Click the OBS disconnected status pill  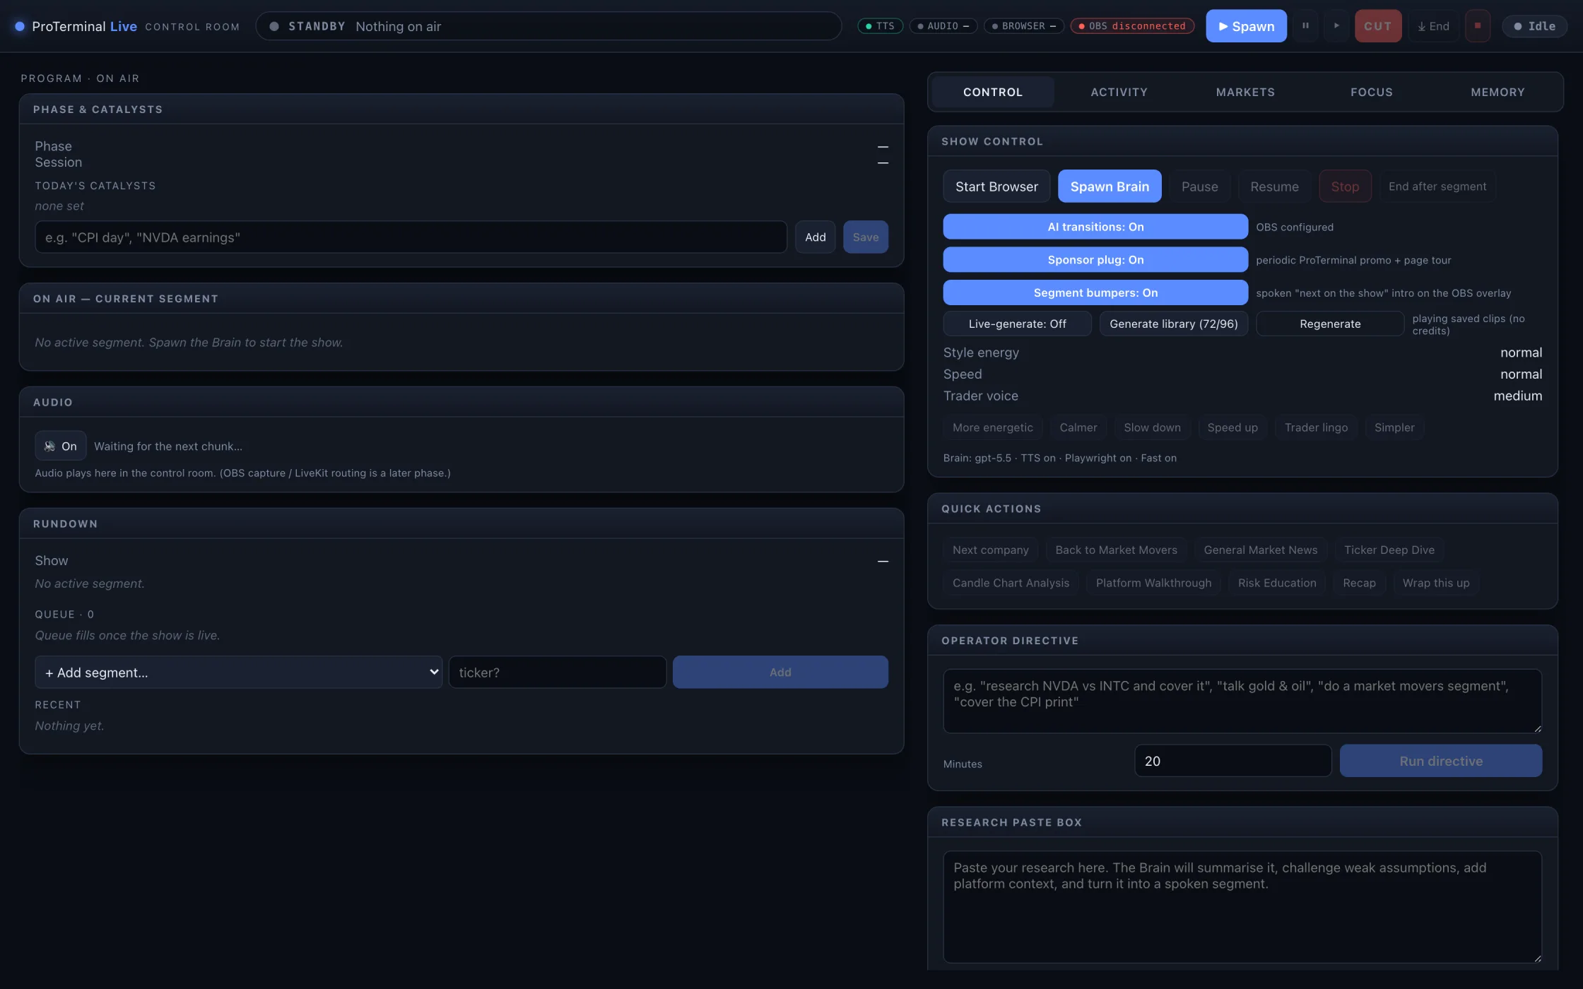point(1132,26)
